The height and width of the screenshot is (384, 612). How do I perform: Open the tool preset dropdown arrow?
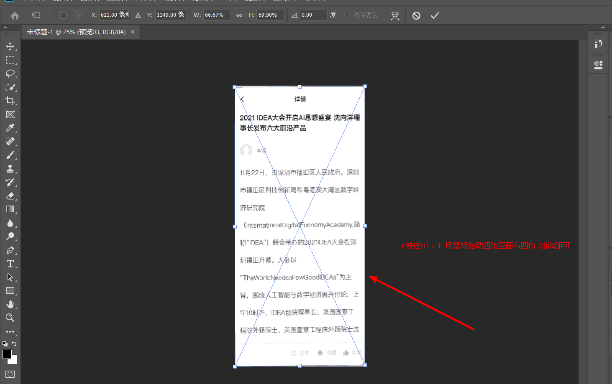click(x=47, y=15)
